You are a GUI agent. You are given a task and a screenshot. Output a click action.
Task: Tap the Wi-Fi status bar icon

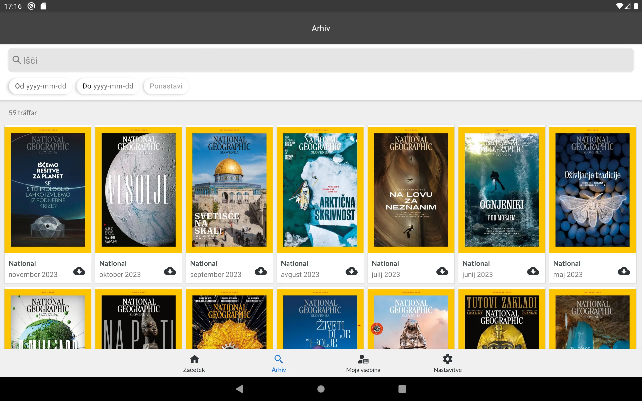point(619,6)
